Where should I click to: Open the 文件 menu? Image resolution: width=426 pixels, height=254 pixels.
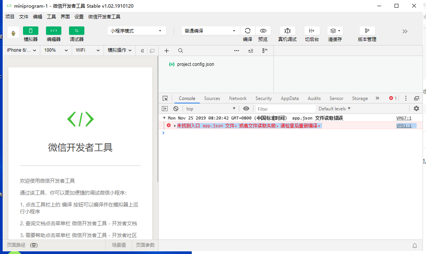click(24, 17)
